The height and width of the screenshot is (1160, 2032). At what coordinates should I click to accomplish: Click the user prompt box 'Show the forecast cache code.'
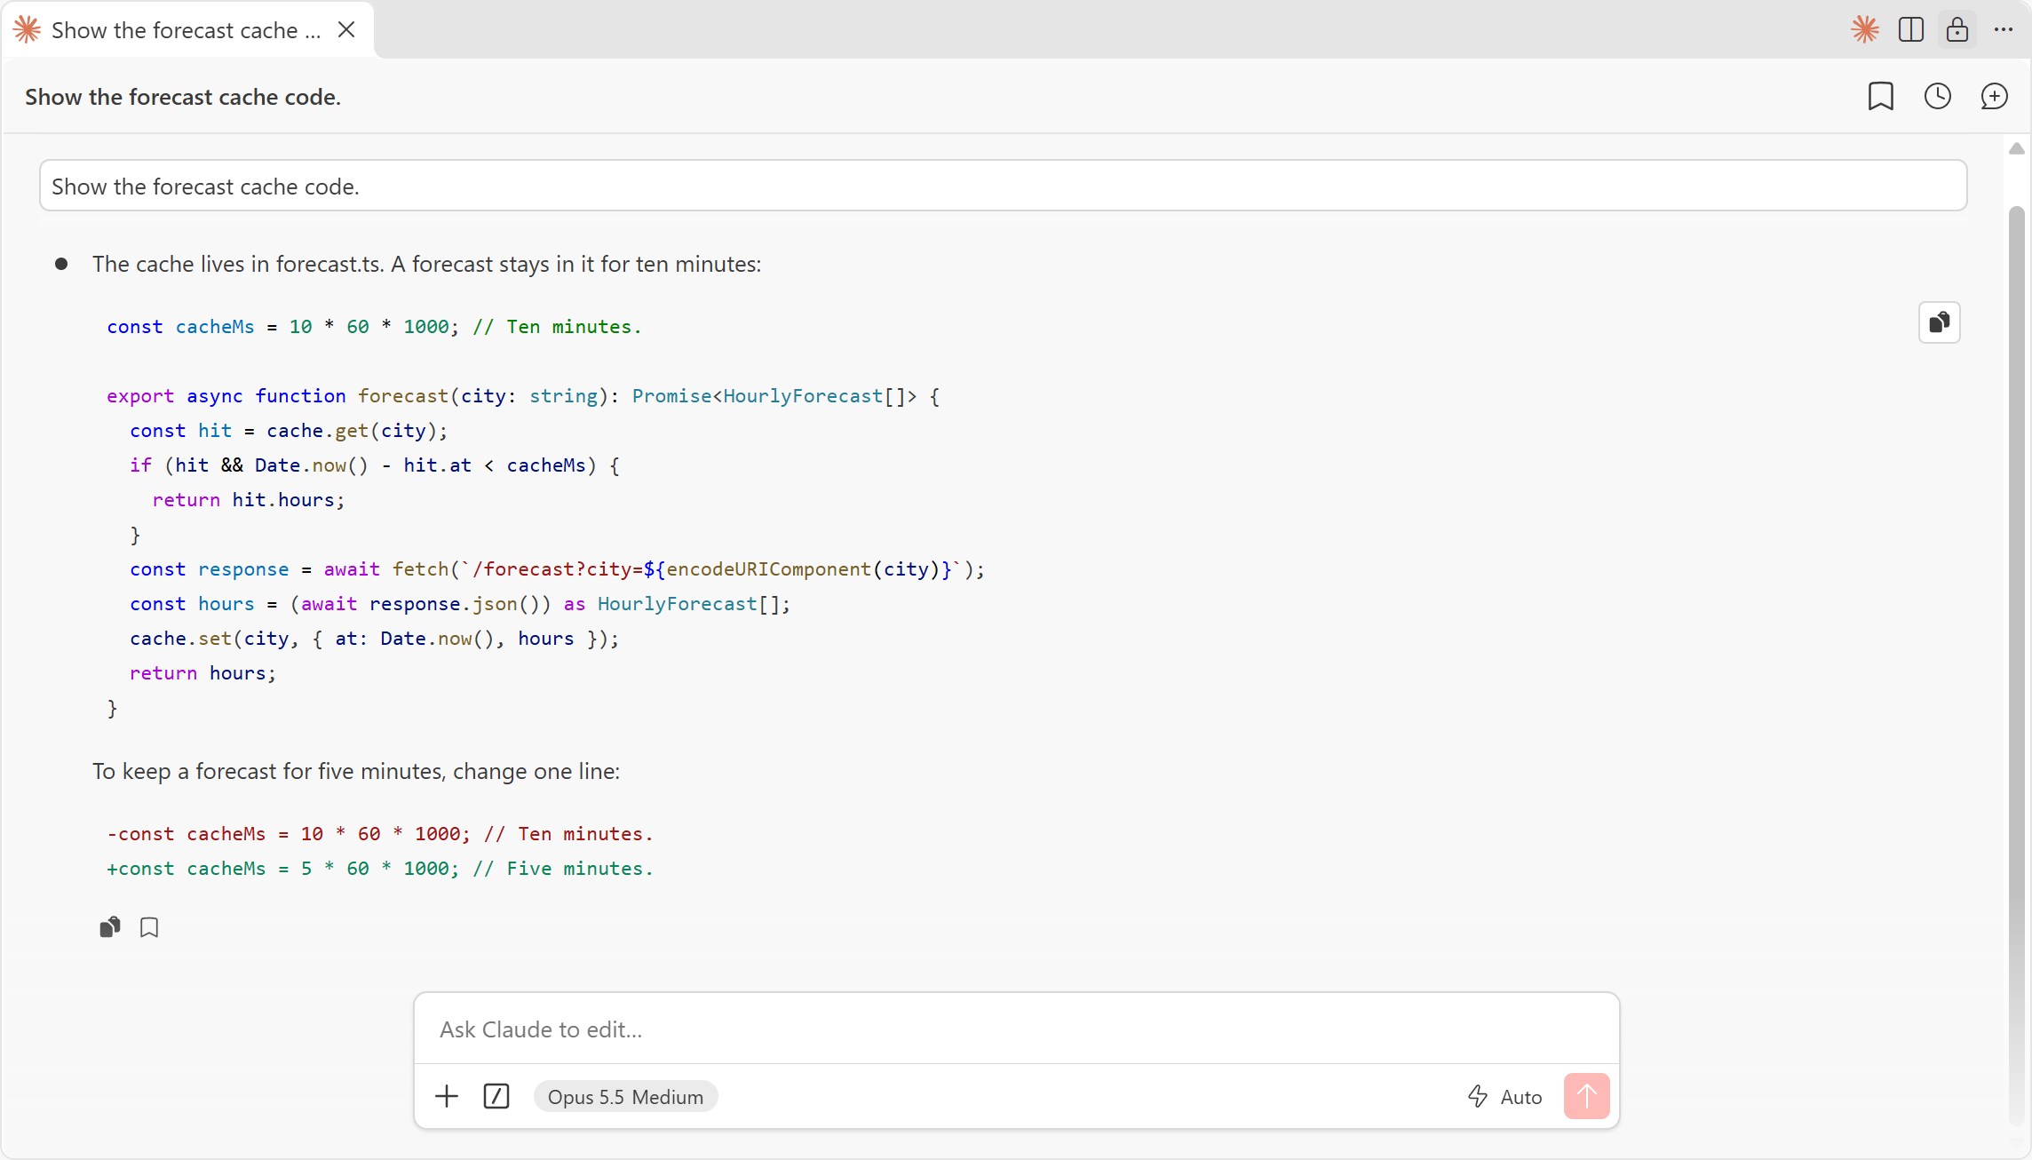tap(1004, 186)
